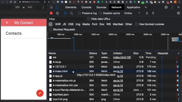Screen dimensions: 182x102
Task: Open the browser three-dot menu
Action: pyautogui.click(x=179, y=2)
